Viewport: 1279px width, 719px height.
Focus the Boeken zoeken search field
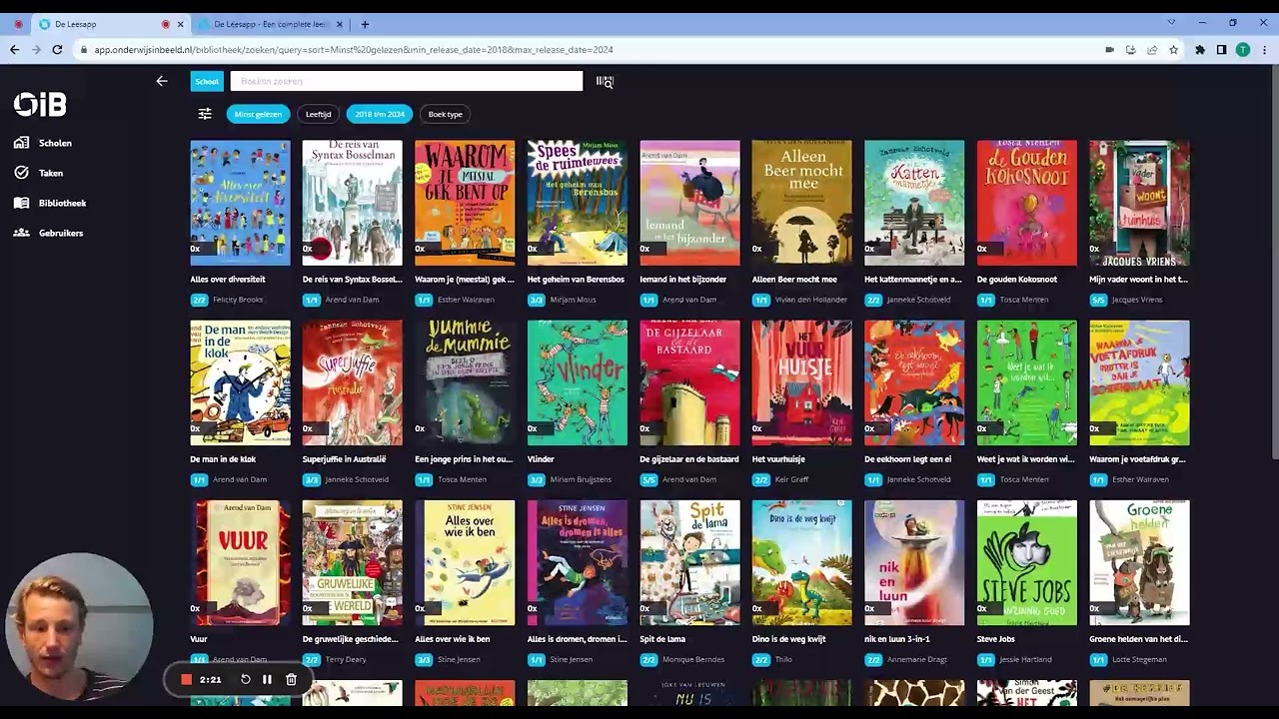[407, 82]
